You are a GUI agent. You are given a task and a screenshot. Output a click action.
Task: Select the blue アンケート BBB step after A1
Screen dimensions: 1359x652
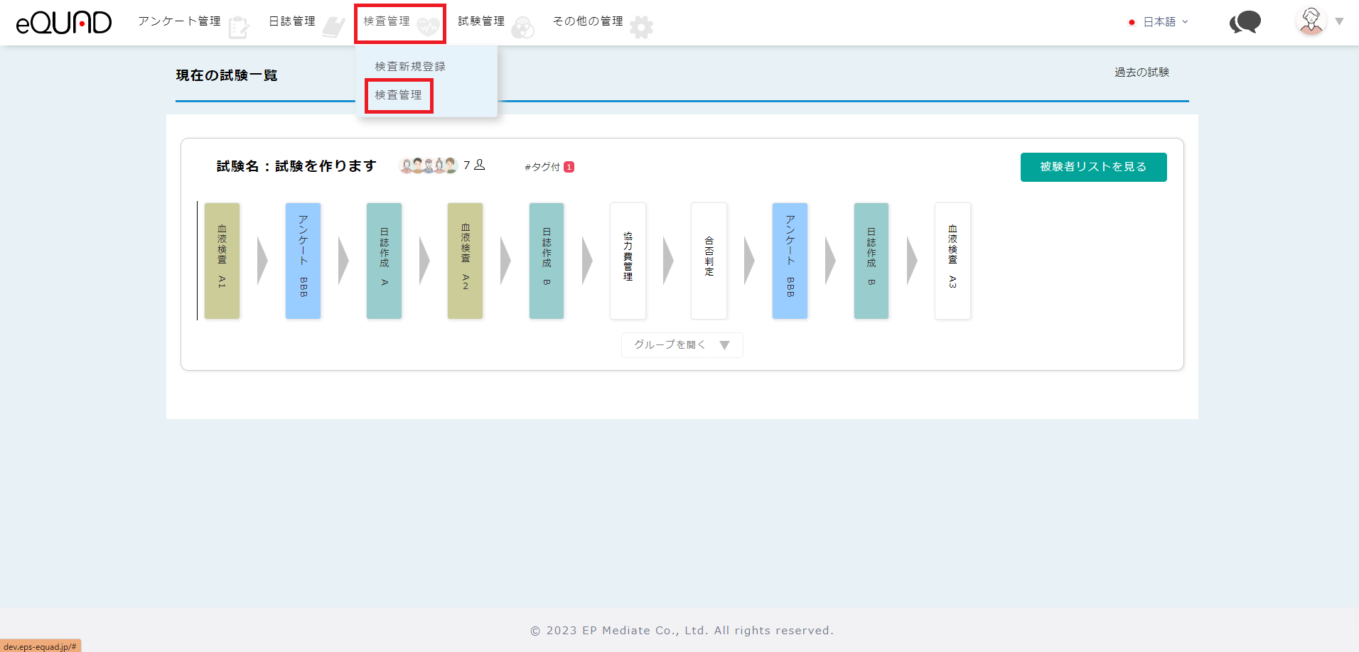pos(303,261)
